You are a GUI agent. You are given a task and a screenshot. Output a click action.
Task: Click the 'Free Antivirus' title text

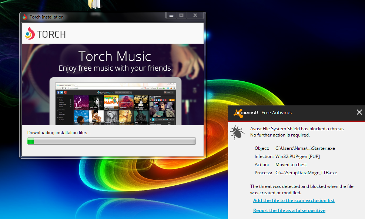[276, 112]
